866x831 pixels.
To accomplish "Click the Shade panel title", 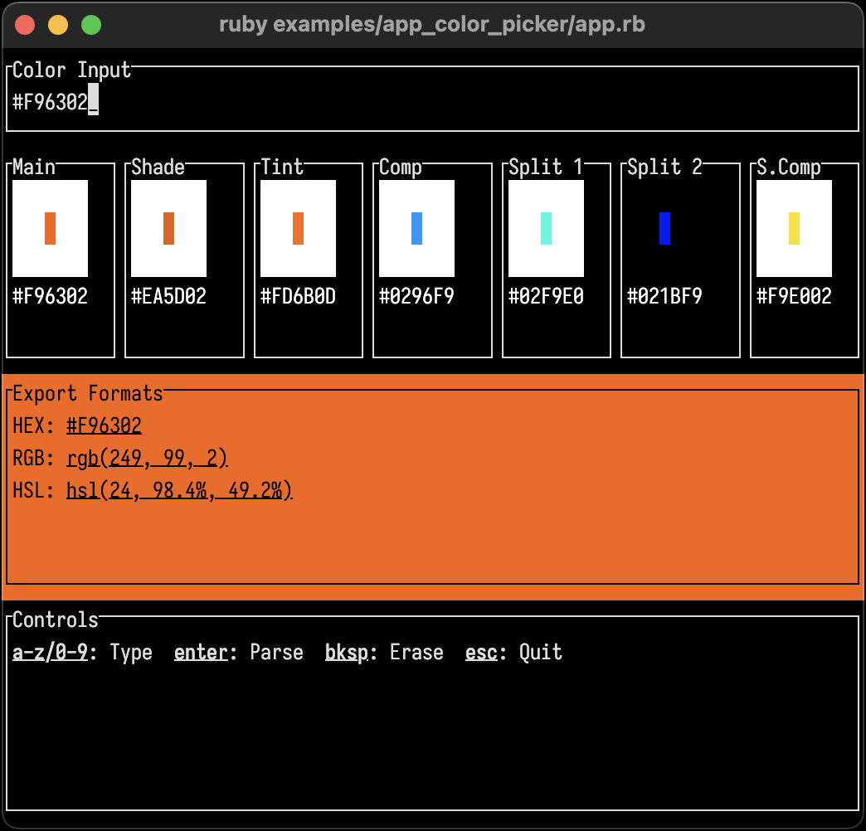I will tap(158, 167).
